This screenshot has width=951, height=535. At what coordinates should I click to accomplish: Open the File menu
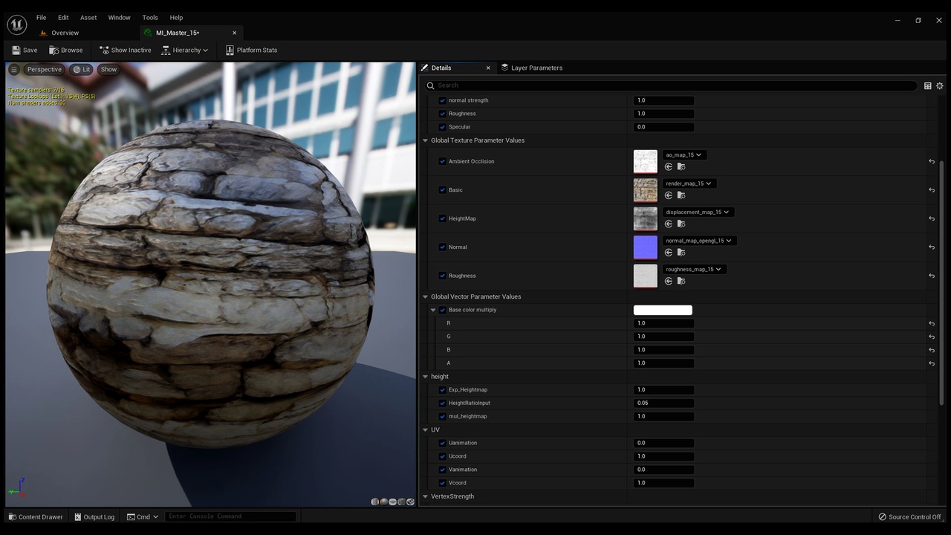pyautogui.click(x=41, y=17)
